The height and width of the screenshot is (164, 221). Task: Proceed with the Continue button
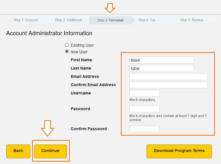pyautogui.click(x=50, y=151)
